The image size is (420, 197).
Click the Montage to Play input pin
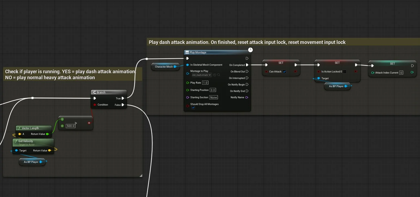pos(188,73)
